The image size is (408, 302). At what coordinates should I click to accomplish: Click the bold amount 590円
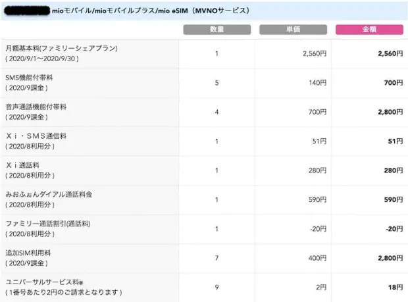click(x=394, y=200)
